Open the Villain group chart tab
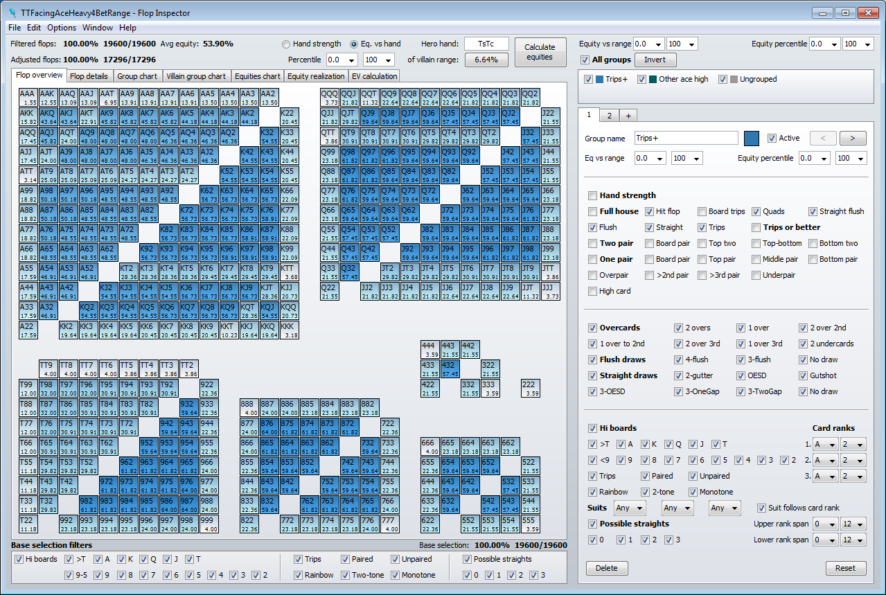The height and width of the screenshot is (595, 886). [196, 76]
